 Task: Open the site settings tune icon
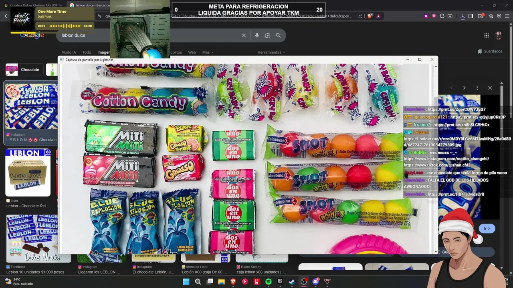[99, 16]
